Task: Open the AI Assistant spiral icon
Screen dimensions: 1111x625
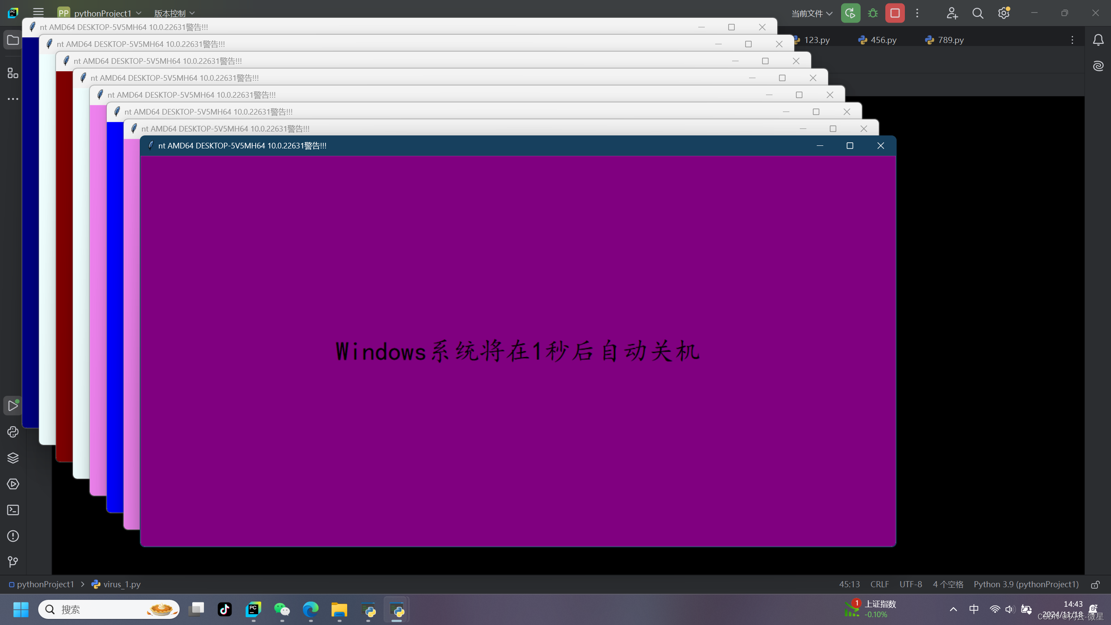Action: 1098,66
